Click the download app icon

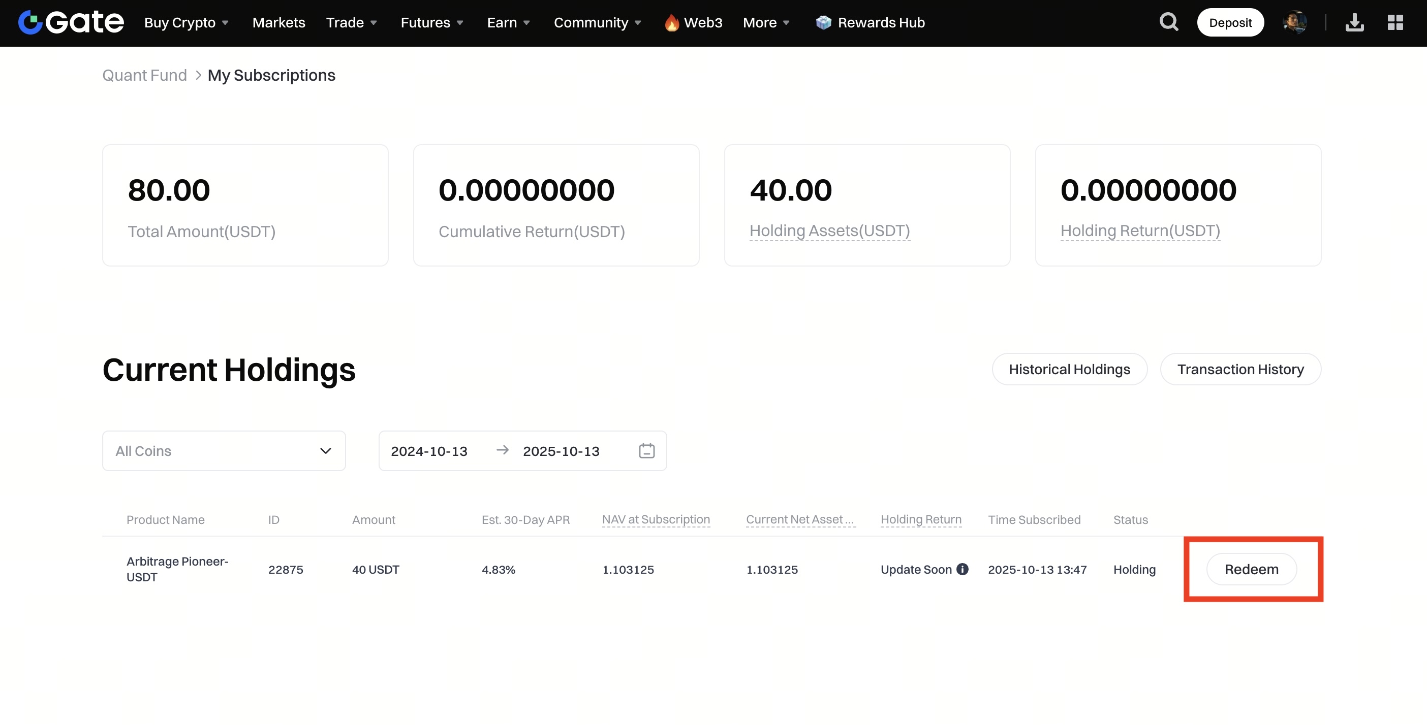[x=1354, y=23]
